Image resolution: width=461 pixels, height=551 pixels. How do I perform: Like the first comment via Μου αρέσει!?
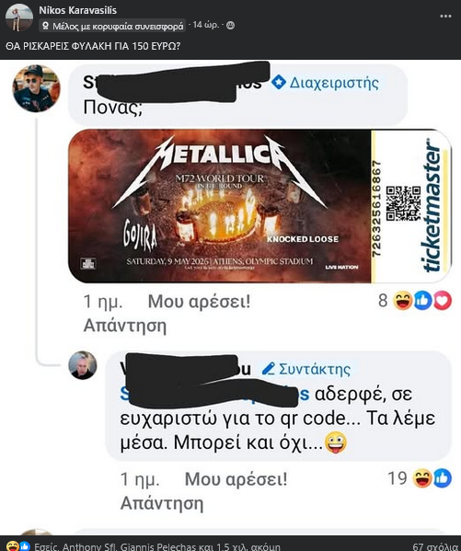(199, 302)
